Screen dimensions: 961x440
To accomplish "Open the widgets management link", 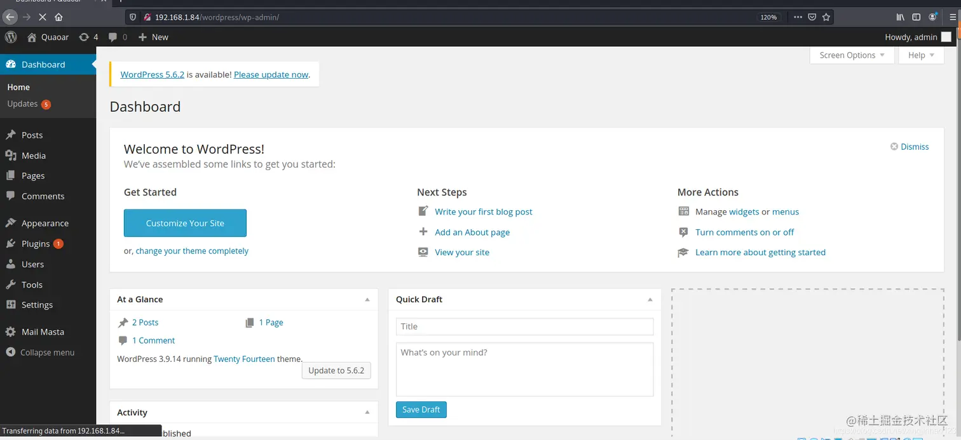I will coord(744,211).
